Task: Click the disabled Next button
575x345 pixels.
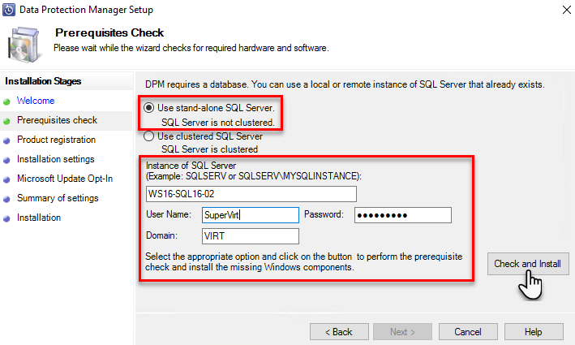Action: point(402,332)
